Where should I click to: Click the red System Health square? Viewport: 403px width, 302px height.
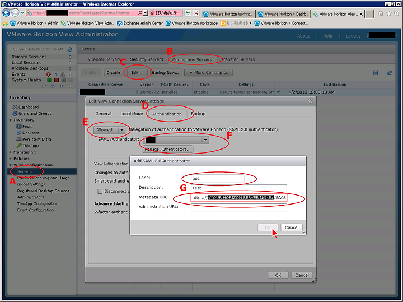click(57, 80)
